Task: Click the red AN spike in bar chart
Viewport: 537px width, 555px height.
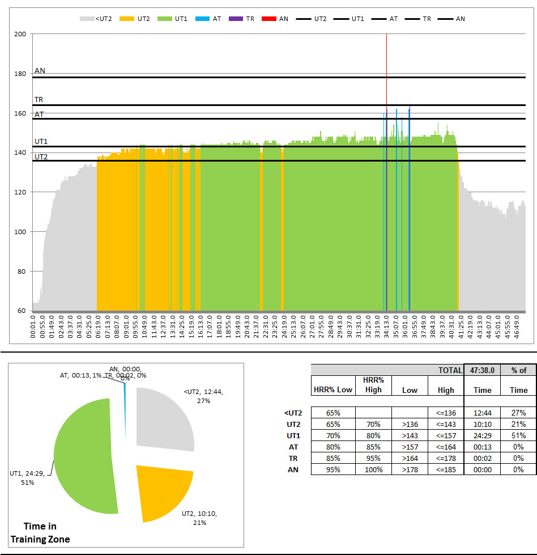Action: click(x=386, y=170)
